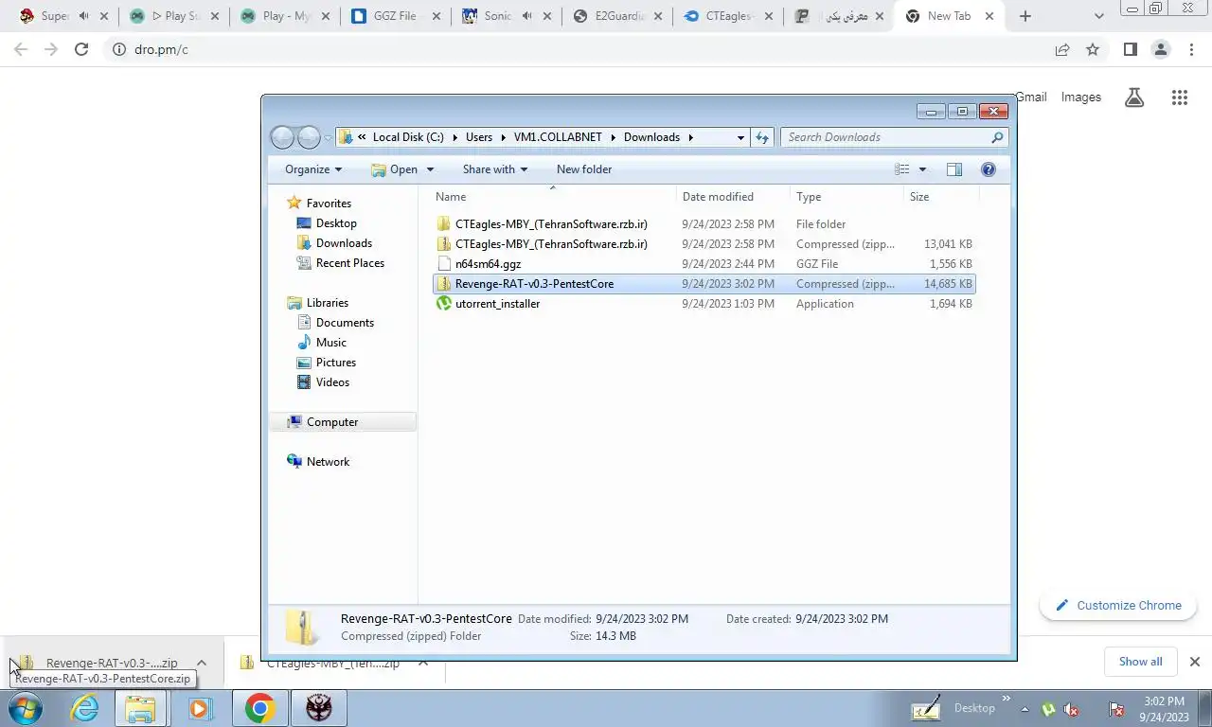Expand the view options dropdown arrow
The width and height of the screenshot is (1212, 727).
point(922,169)
